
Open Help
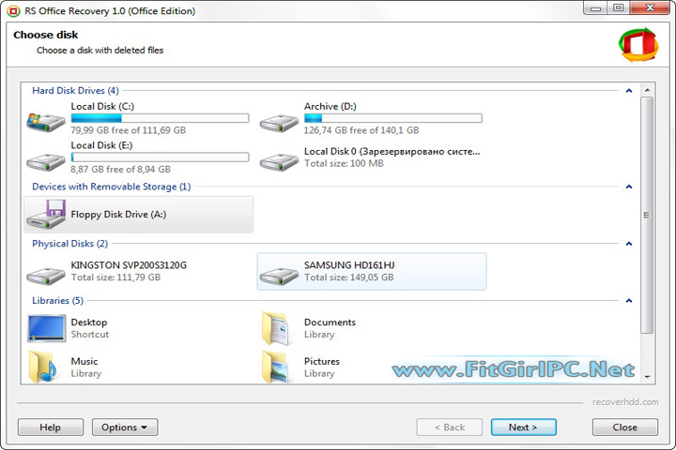(x=51, y=427)
